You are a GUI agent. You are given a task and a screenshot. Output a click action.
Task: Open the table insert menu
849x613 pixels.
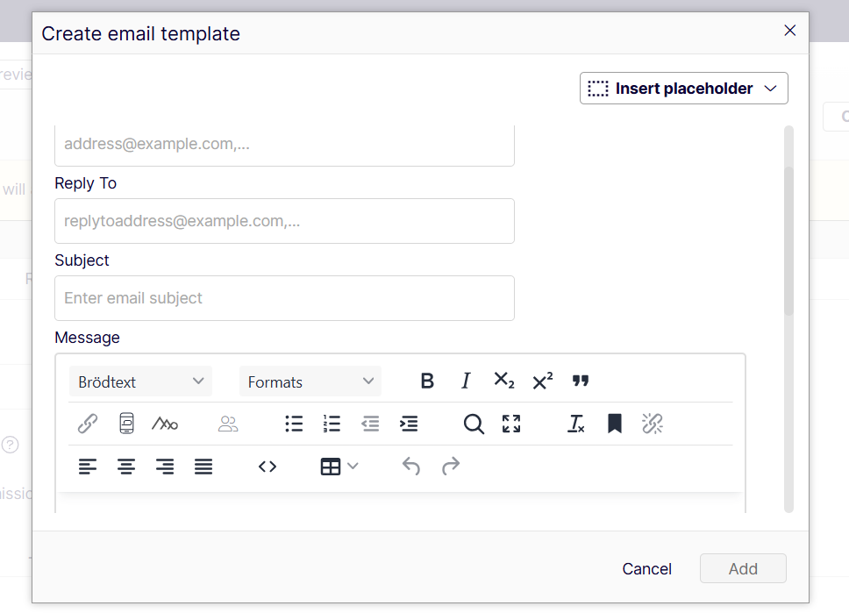[339, 467]
